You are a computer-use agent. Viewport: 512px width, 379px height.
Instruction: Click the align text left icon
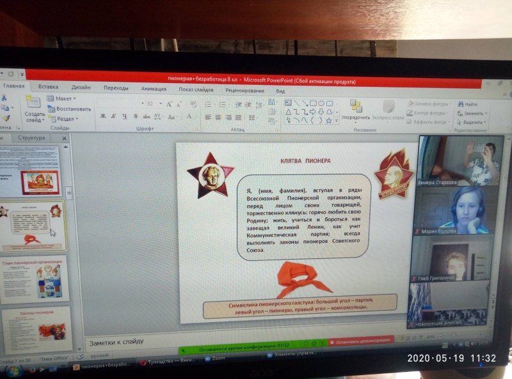pos(209,118)
